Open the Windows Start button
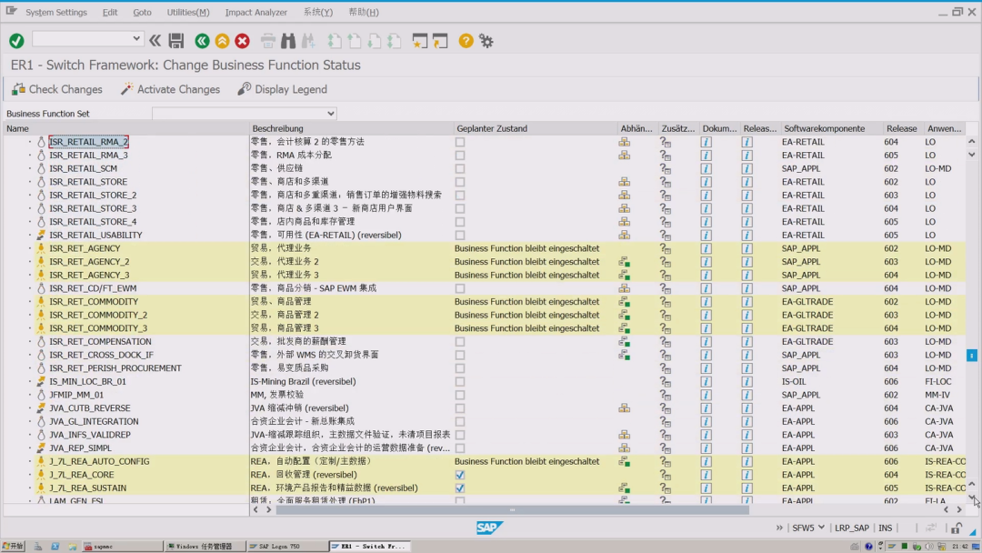Screen dimensions: 982x553 click(13, 546)
